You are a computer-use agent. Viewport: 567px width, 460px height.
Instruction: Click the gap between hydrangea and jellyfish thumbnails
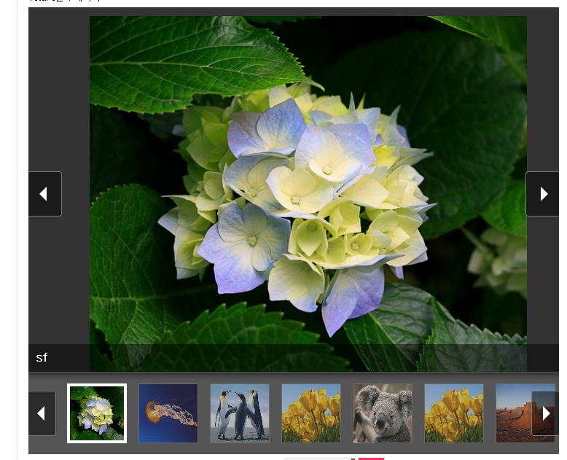(x=133, y=413)
